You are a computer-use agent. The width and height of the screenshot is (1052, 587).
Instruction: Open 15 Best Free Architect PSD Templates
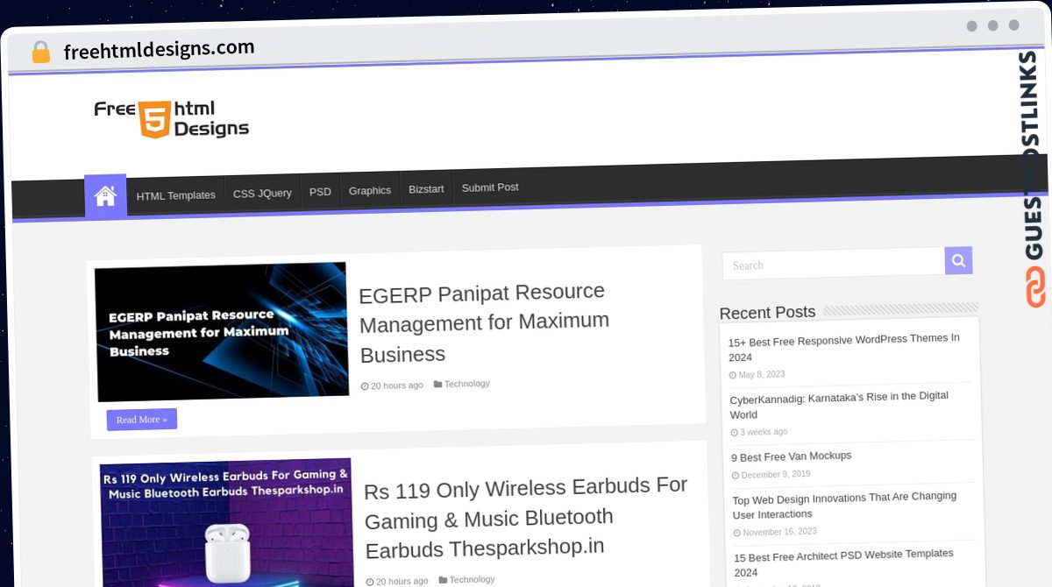pos(843,562)
